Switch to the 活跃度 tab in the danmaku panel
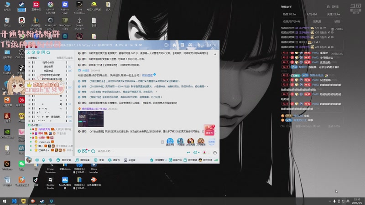 click(x=317, y=21)
